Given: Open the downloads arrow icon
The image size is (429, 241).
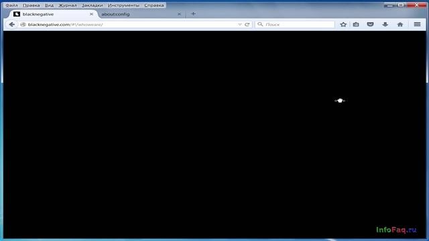Looking at the screenshot, I should pyautogui.click(x=385, y=25).
